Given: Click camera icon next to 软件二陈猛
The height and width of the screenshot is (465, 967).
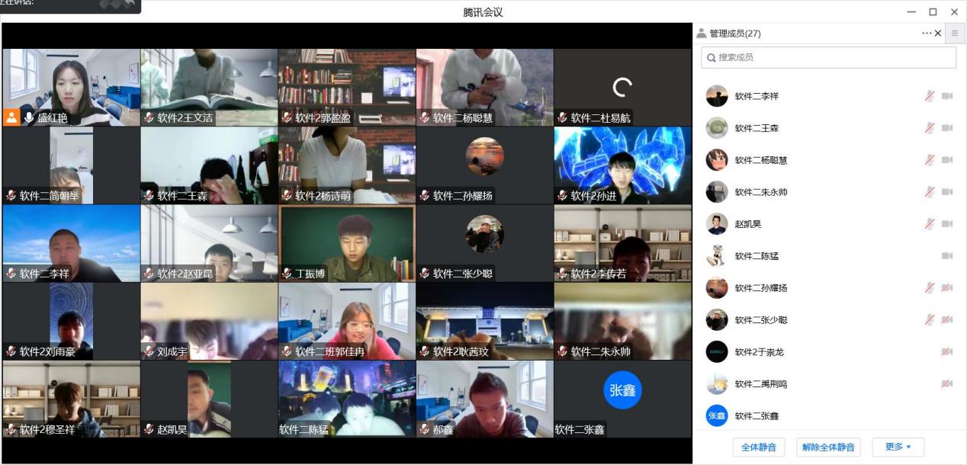Looking at the screenshot, I should 947,256.
